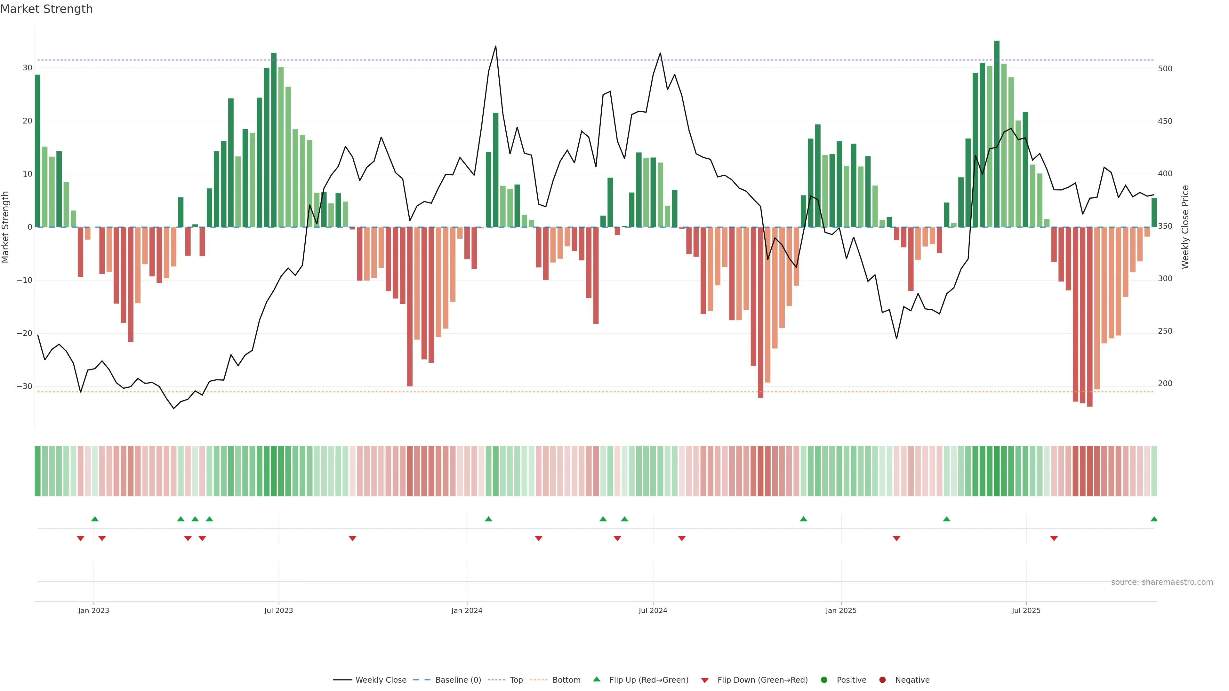Click the Flip Down red triangle legend icon
This screenshot has width=1229, height=691.
coord(705,680)
